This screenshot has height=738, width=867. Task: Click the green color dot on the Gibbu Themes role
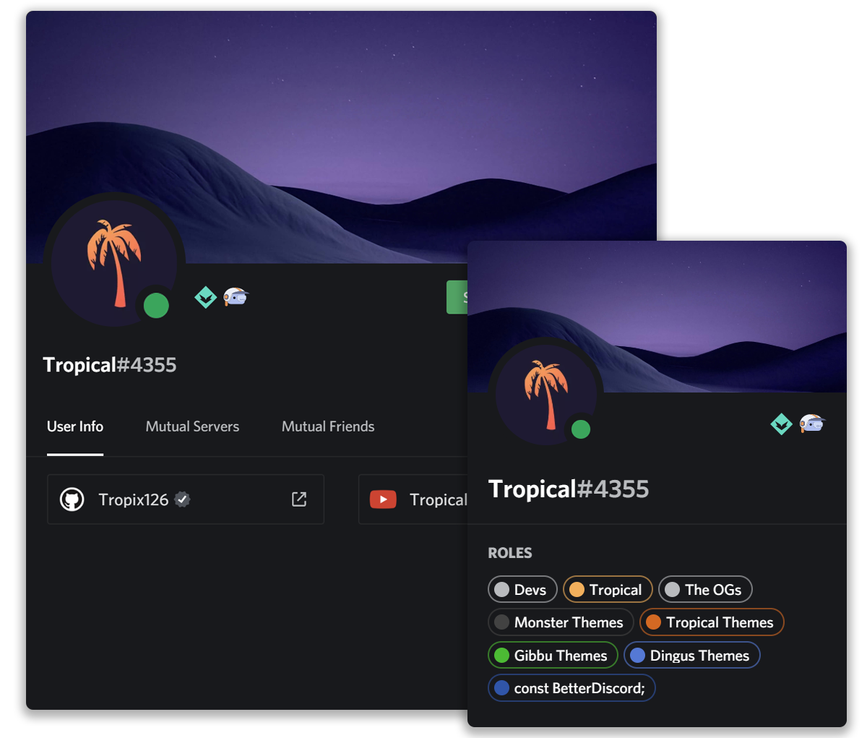click(501, 656)
